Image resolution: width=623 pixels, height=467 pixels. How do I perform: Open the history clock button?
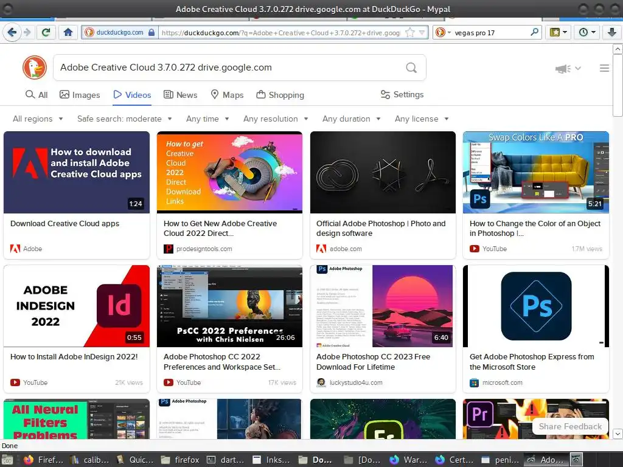point(587,33)
